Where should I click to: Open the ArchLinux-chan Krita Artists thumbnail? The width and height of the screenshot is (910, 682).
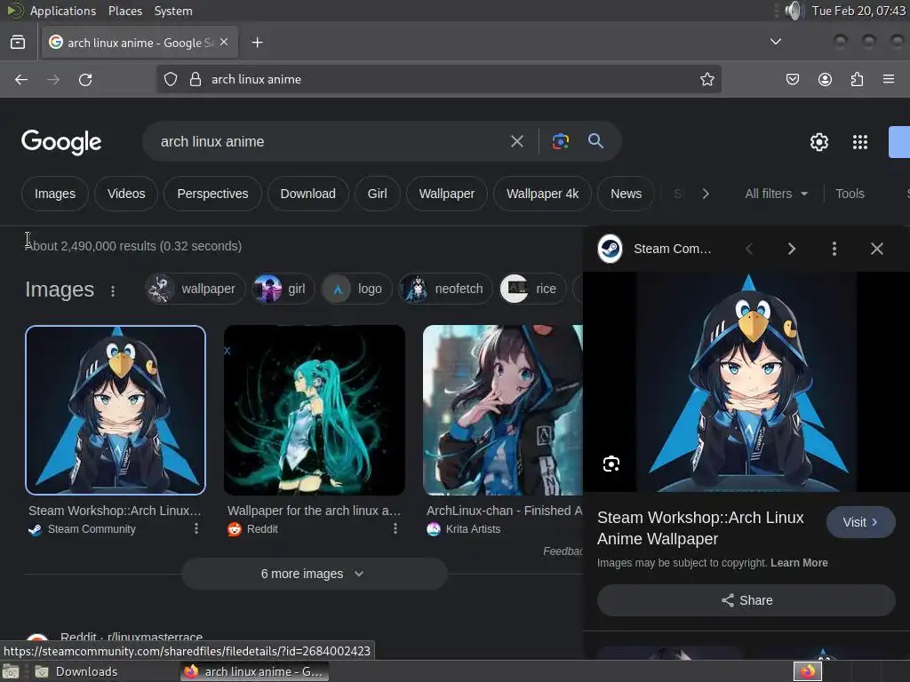coord(503,410)
